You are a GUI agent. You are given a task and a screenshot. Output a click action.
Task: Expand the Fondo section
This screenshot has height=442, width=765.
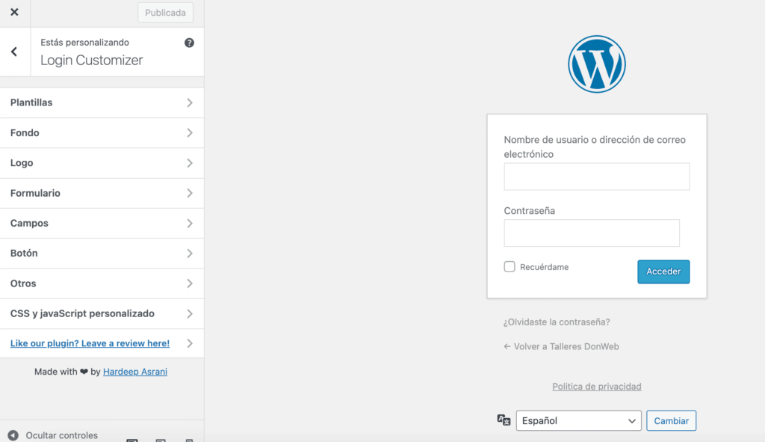[102, 132]
